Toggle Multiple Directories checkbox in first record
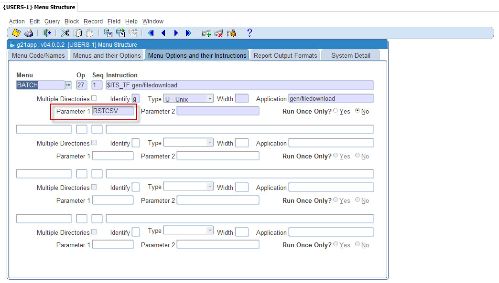The image size is (499, 283). [94, 98]
